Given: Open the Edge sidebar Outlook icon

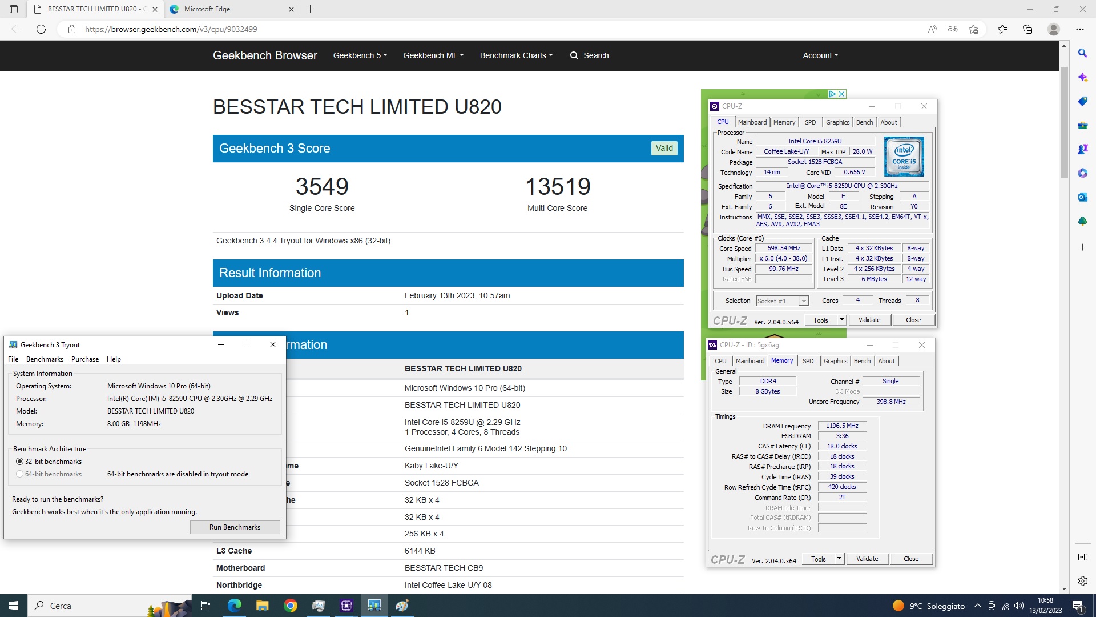Looking at the screenshot, I should click(1082, 197).
